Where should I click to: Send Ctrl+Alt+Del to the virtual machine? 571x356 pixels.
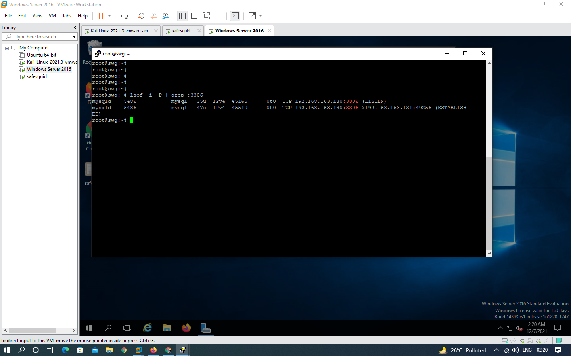(x=125, y=16)
